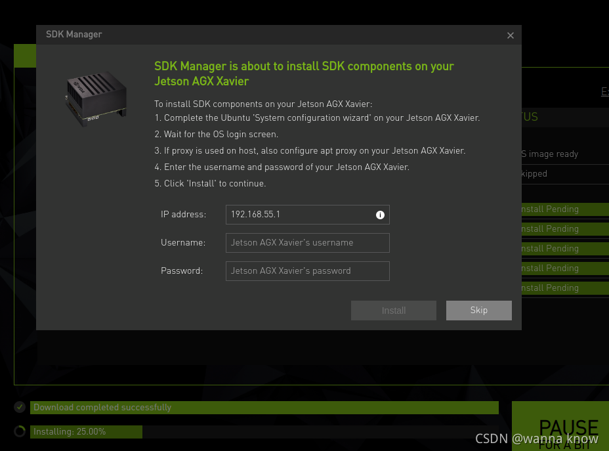Viewport: 609px width, 451px height.
Task: Click the PAUSE FOR A BIT button
Action: tap(560, 426)
